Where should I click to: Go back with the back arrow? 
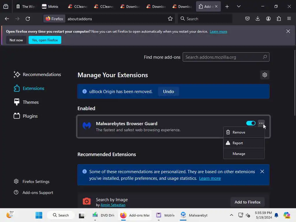coord(7,19)
